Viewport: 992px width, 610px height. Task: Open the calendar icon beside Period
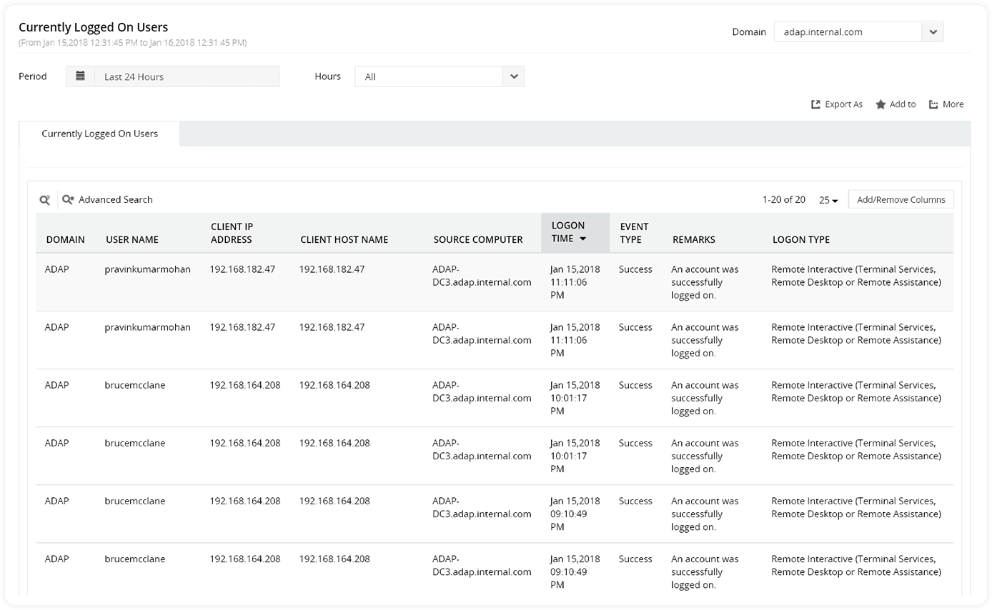pos(80,76)
